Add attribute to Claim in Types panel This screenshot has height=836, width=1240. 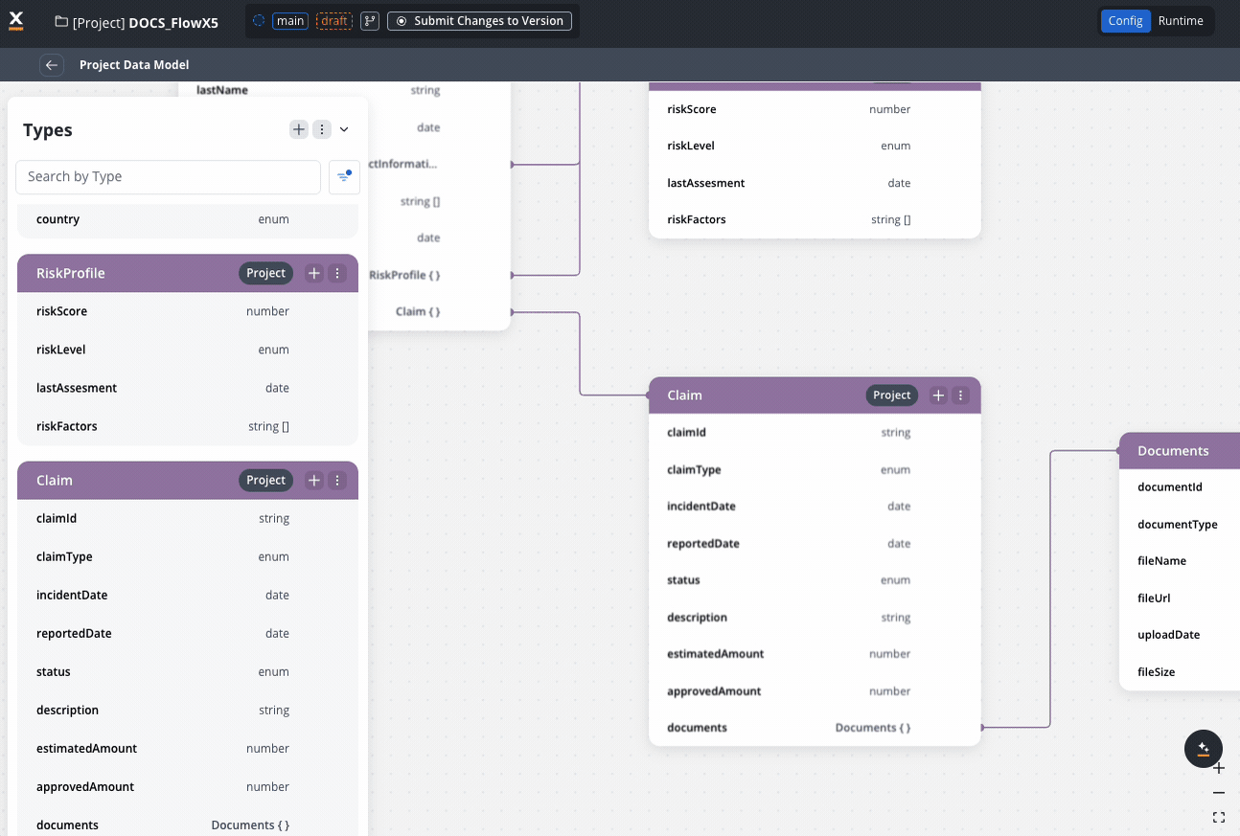coord(313,481)
